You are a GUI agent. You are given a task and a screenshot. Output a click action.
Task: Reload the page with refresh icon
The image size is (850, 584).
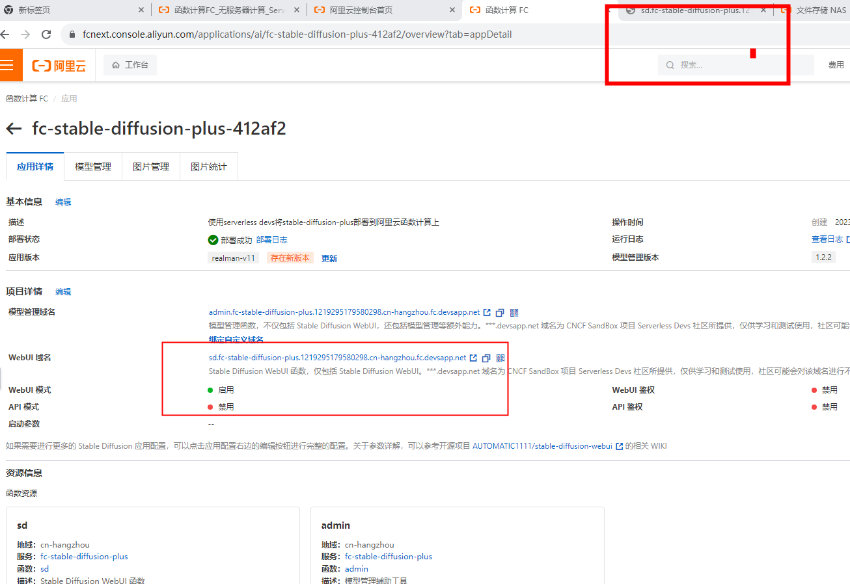pyautogui.click(x=46, y=34)
